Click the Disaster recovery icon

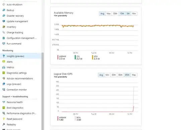click(4, 15)
